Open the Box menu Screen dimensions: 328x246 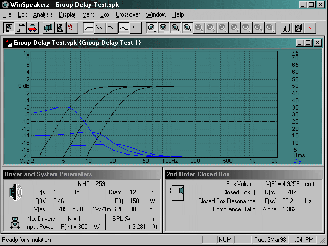point(105,14)
